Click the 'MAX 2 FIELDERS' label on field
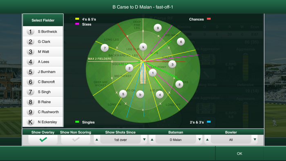Screen dimensions: 286x161 [x=100, y=59]
